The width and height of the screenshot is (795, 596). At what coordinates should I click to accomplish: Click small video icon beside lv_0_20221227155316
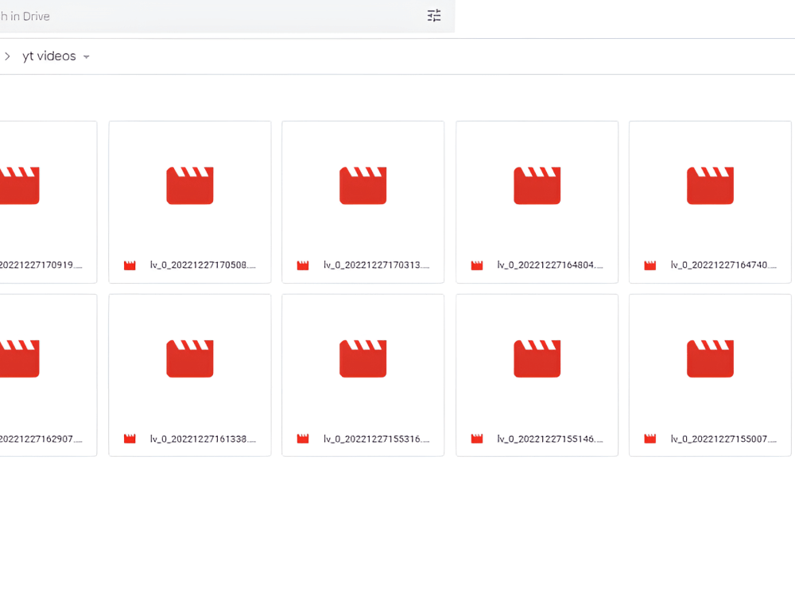coord(303,439)
